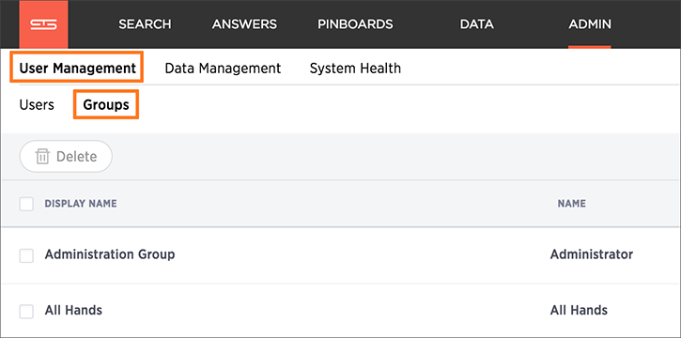The height and width of the screenshot is (338, 681).
Task: Go to ANSWERS in the top bar
Action: 244,24
